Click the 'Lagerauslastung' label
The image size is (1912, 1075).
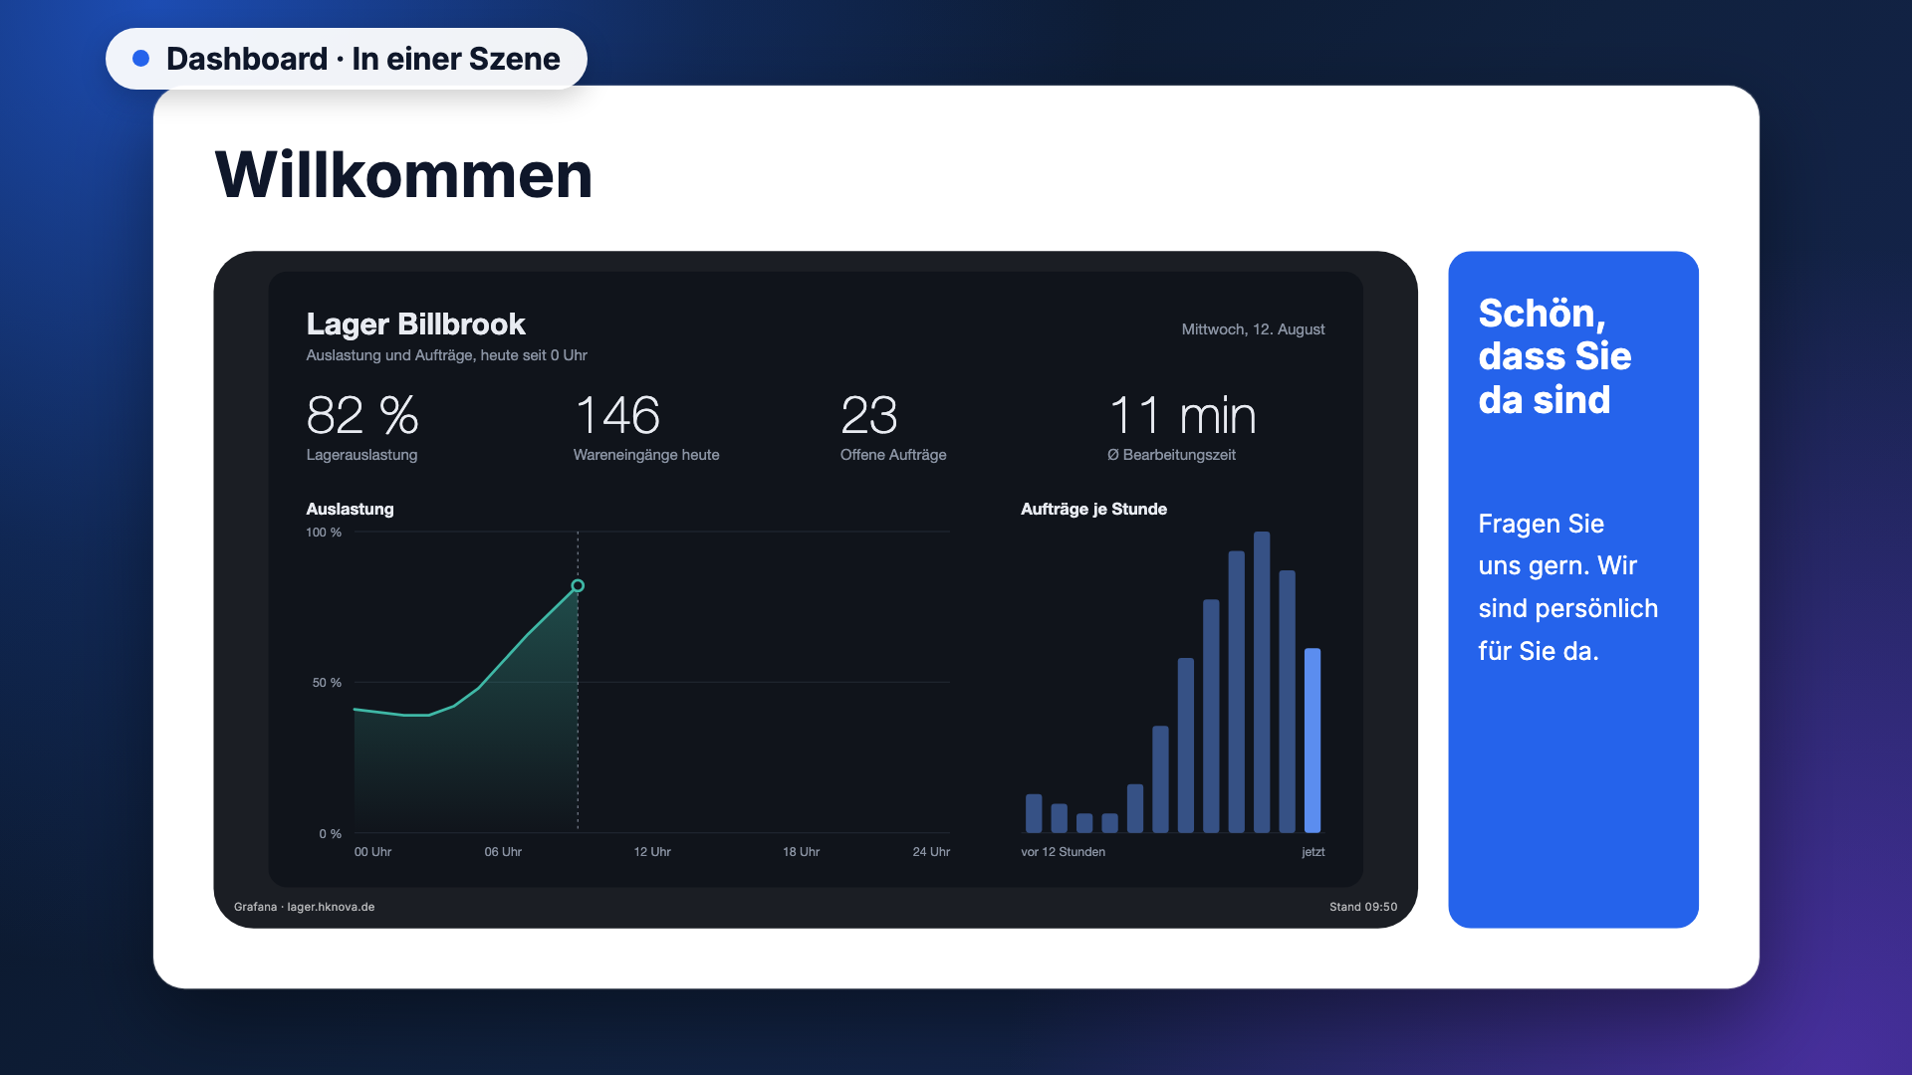click(x=361, y=455)
